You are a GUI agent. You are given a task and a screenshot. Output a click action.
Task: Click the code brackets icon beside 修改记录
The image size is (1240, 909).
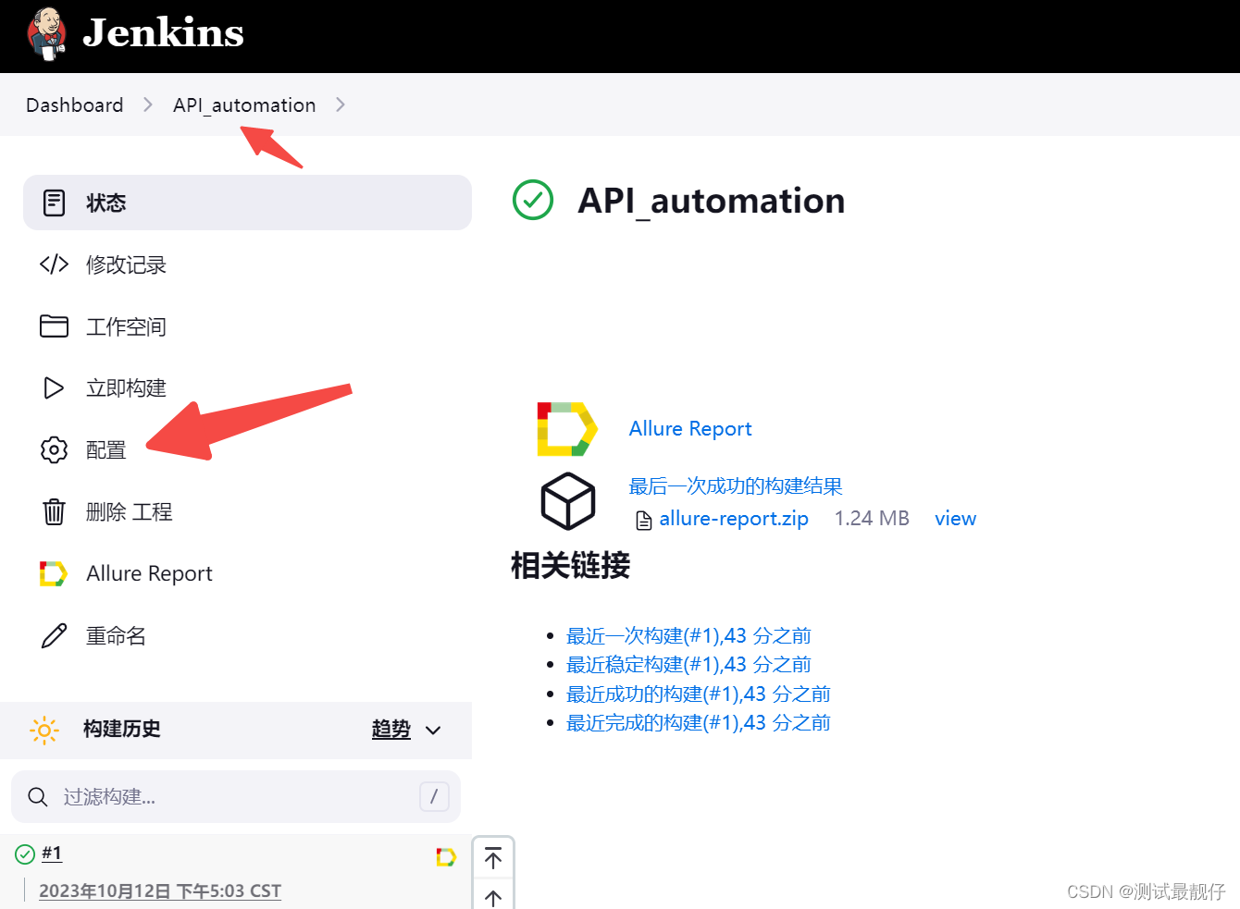pos(54,264)
